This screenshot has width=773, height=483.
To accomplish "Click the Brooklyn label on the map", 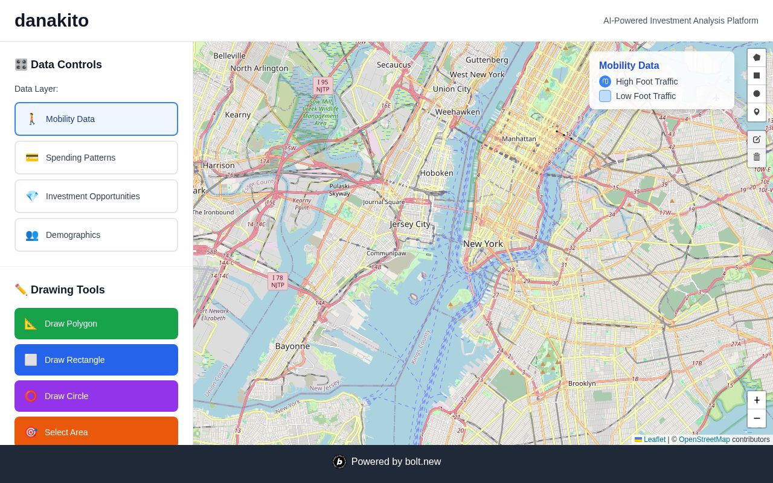I will pos(582,383).
